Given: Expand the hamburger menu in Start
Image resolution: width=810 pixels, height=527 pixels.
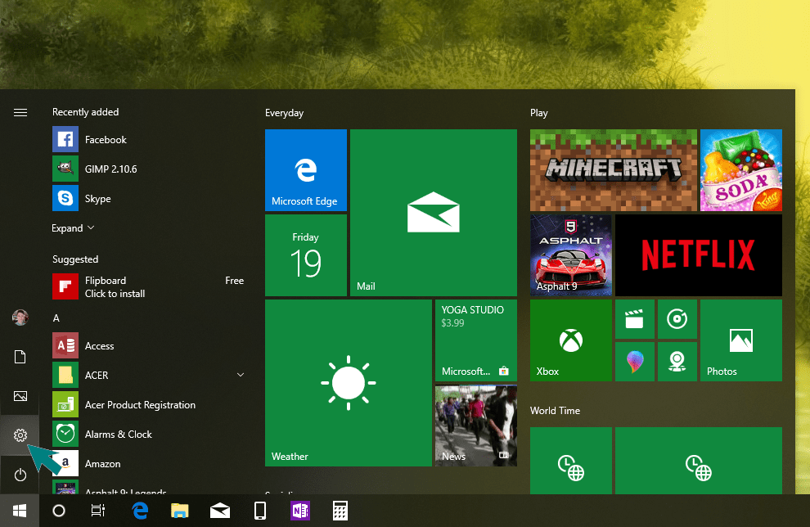Looking at the screenshot, I should point(20,112).
